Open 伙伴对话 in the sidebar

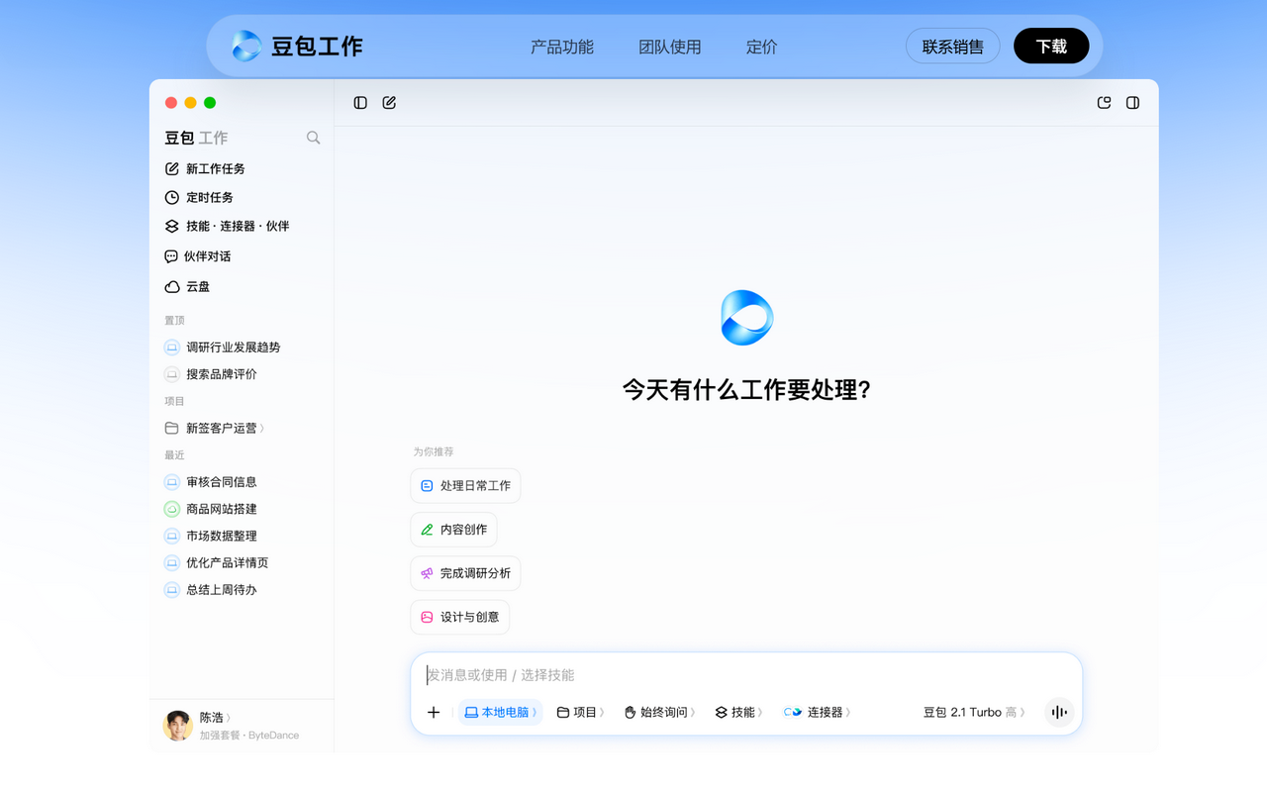(198, 255)
